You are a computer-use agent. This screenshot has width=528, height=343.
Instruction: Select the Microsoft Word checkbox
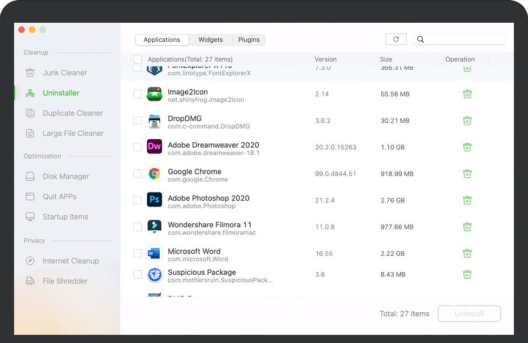[138, 253]
